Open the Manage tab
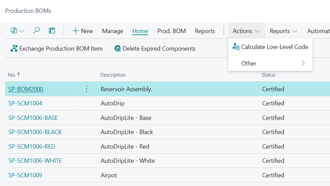 click(113, 31)
